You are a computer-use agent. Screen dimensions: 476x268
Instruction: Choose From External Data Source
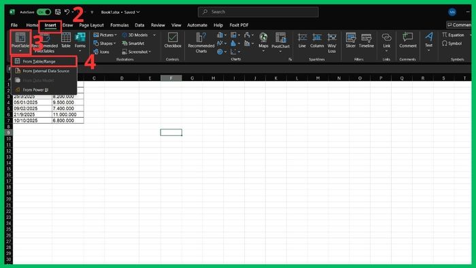[x=44, y=71]
